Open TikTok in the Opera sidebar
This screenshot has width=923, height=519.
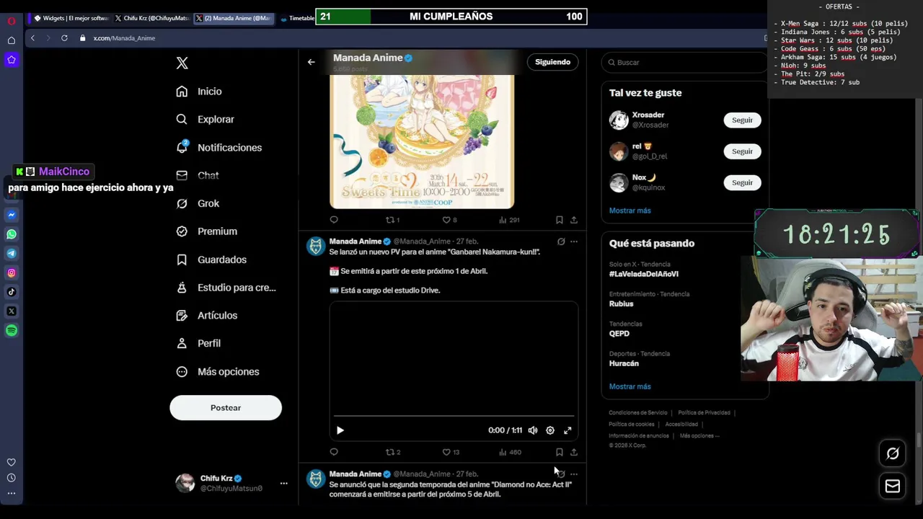[x=12, y=292]
